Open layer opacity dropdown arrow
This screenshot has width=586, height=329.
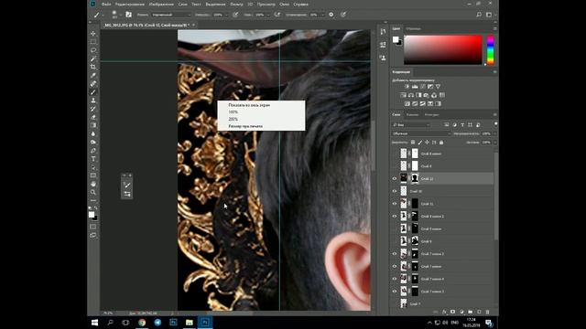click(x=494, y=133)
